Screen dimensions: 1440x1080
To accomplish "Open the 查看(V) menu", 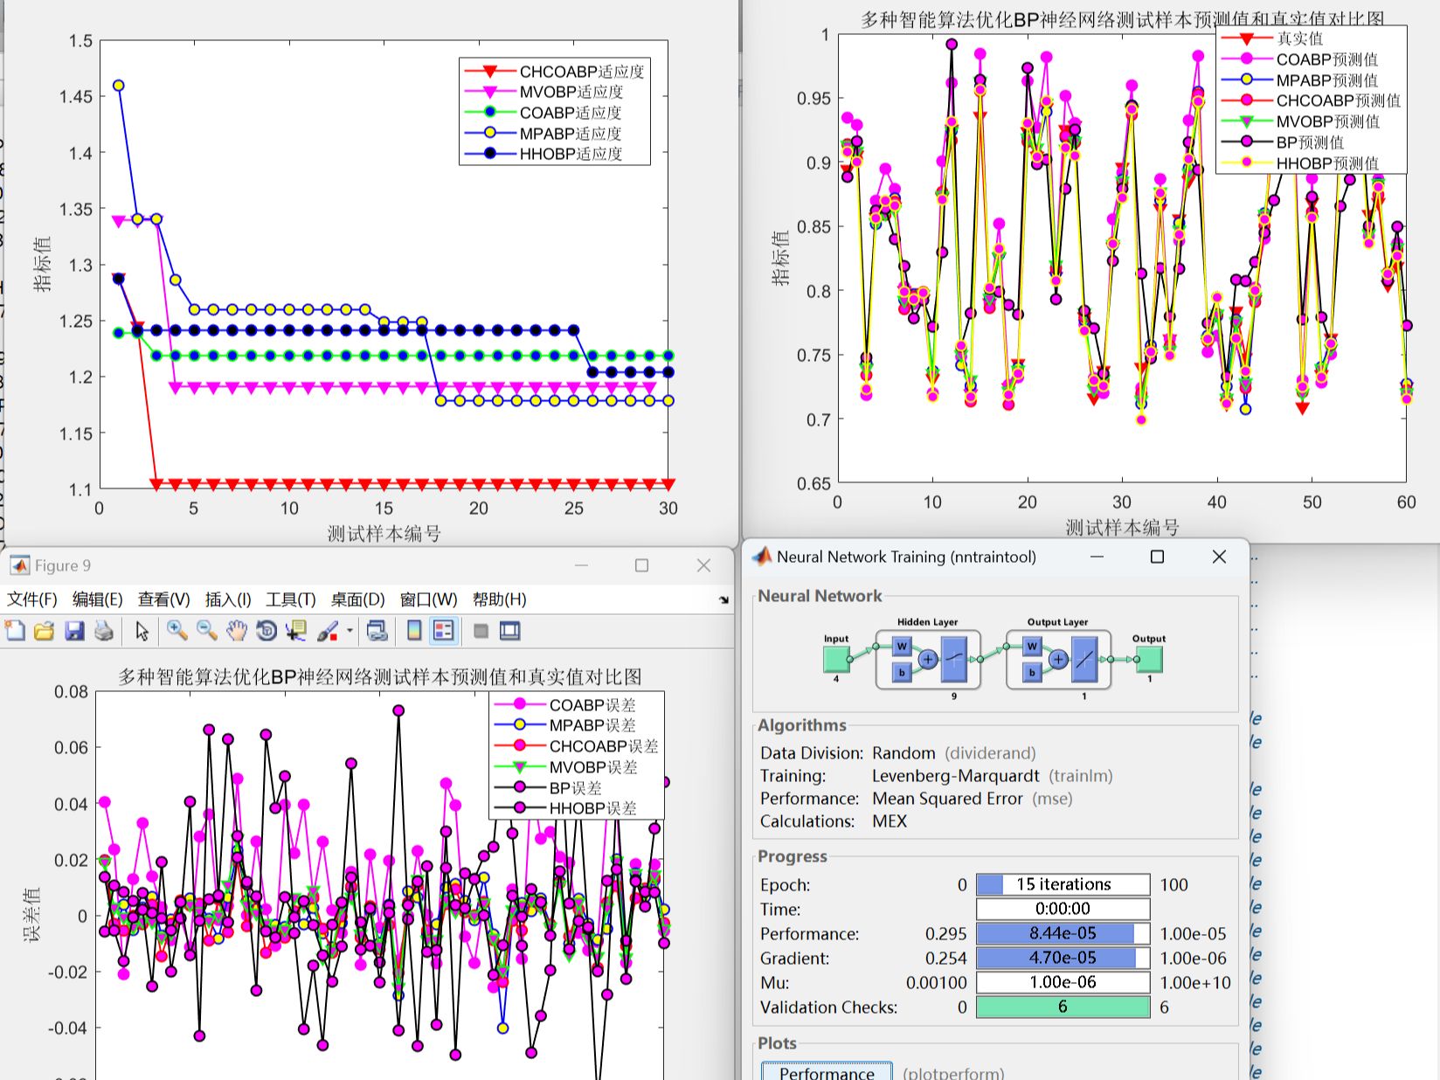I will 163,599.
